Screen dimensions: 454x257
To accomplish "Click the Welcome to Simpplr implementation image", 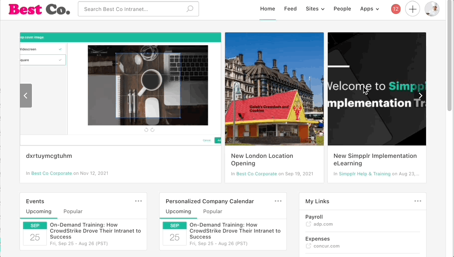I will (377, 89).
